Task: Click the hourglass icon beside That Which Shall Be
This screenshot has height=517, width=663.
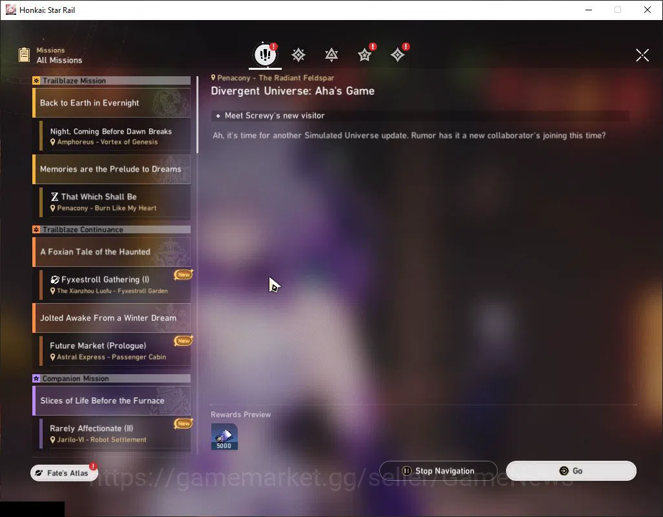Action: 54,196
